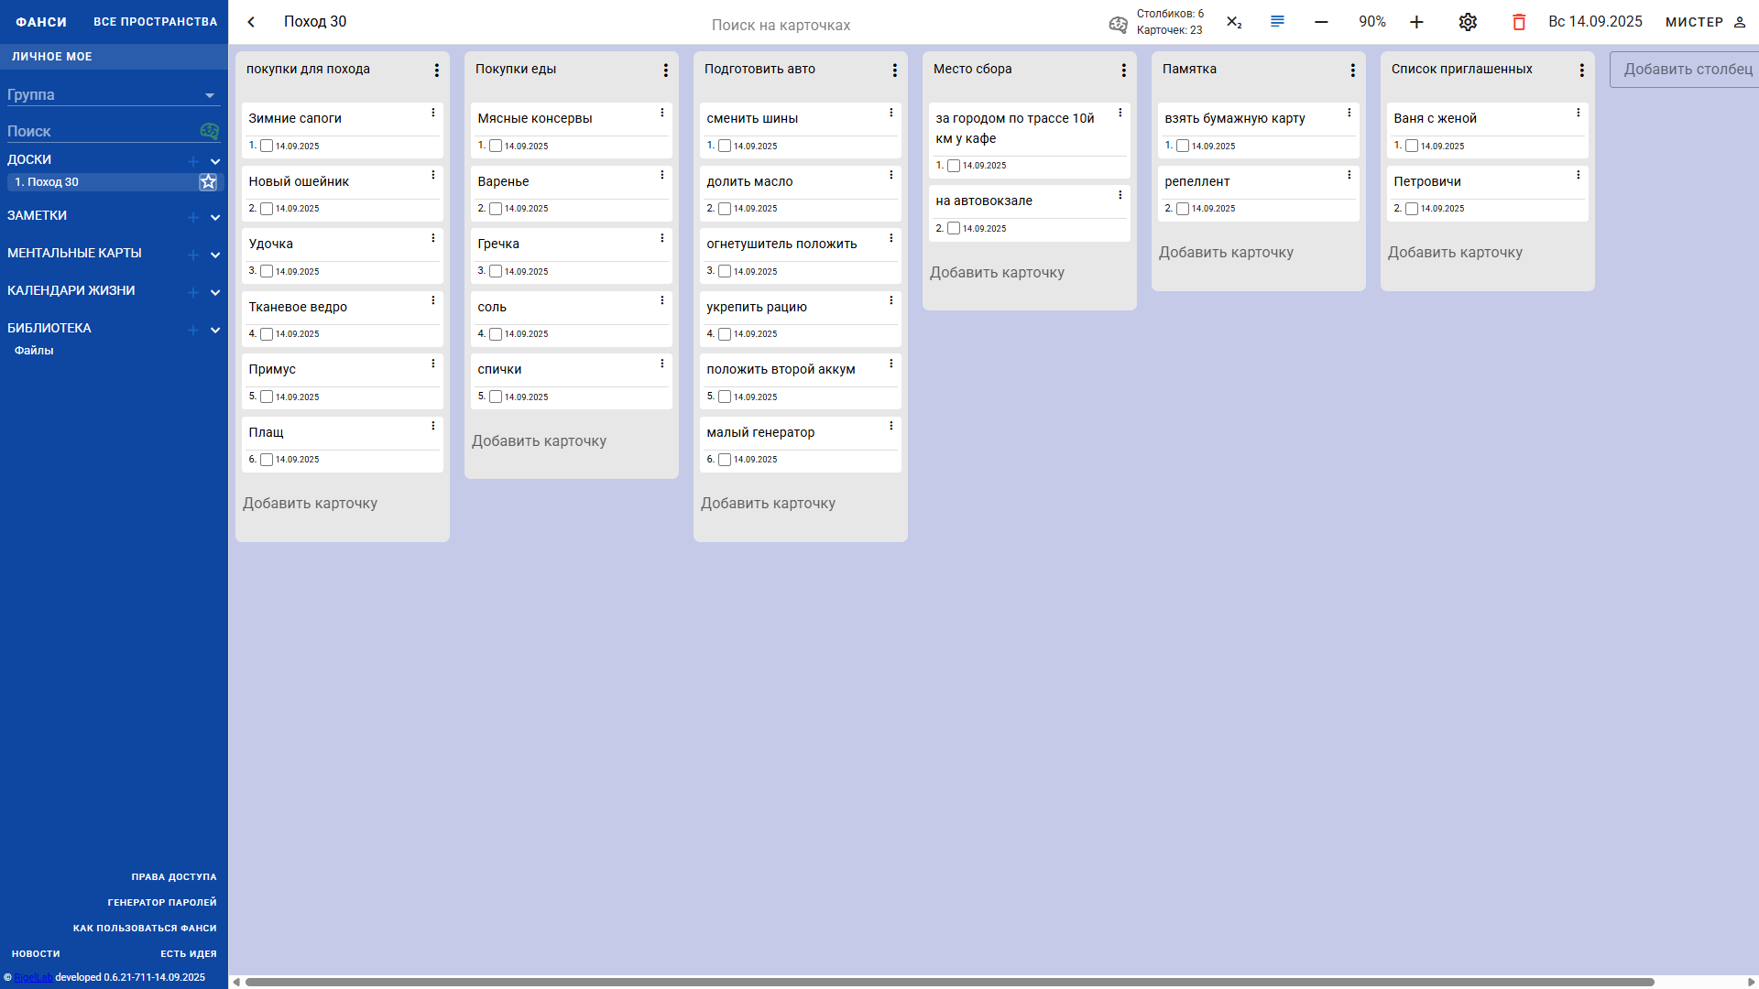Open the Группа dropdown

(x=209, y=95)
